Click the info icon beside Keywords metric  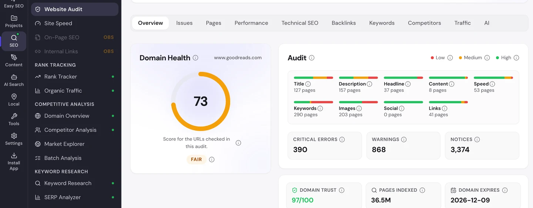[320, 108]
